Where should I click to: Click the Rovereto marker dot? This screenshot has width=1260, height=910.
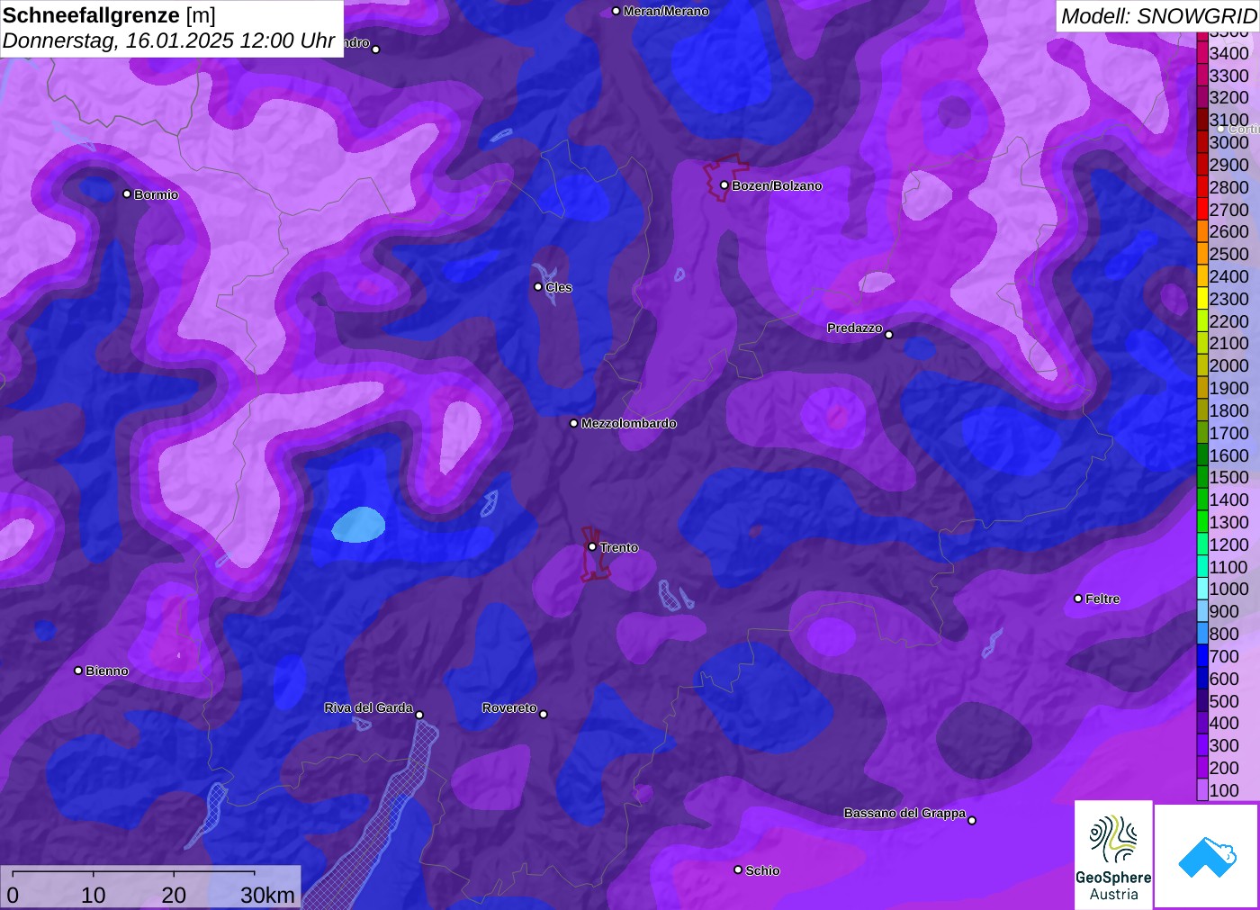pos(544,714)
